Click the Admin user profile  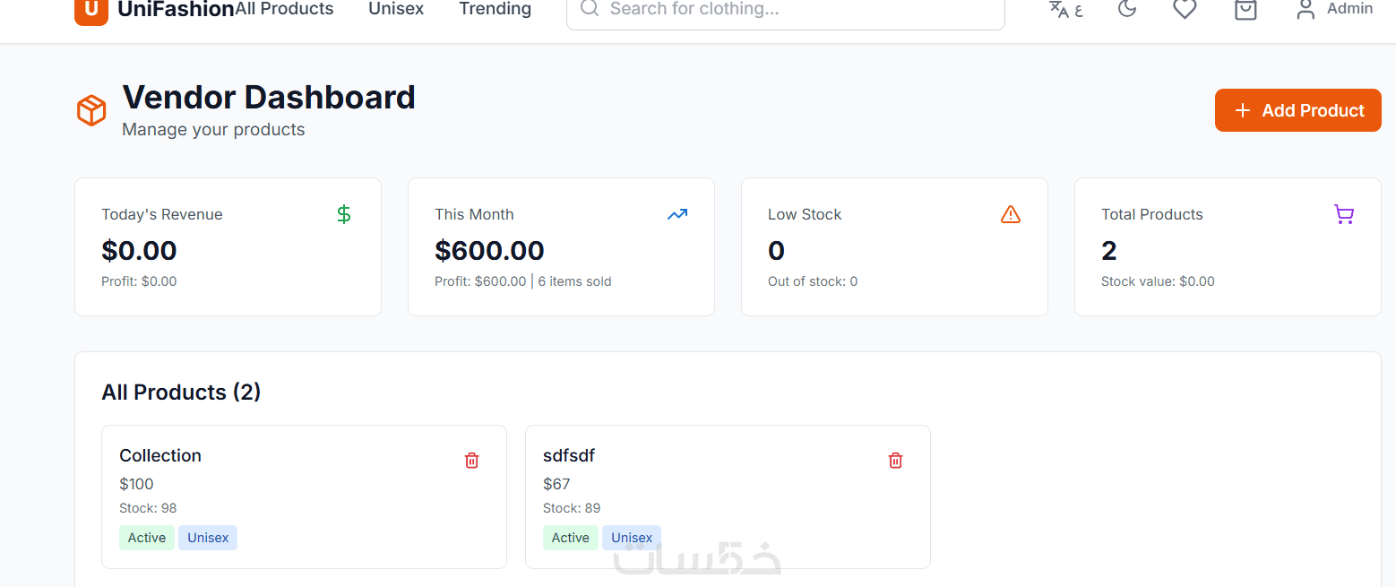pyautogui.click(x=1334, y=9)
